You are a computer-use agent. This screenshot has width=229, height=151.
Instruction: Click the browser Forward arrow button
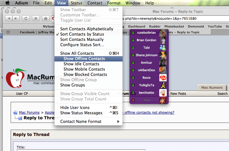[16, 18]
